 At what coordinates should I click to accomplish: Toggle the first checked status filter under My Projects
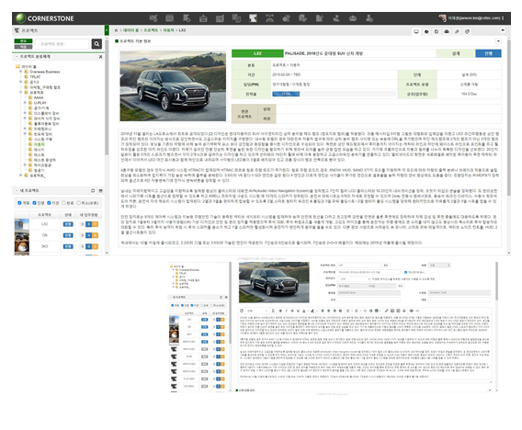click(x=19, y=203)
